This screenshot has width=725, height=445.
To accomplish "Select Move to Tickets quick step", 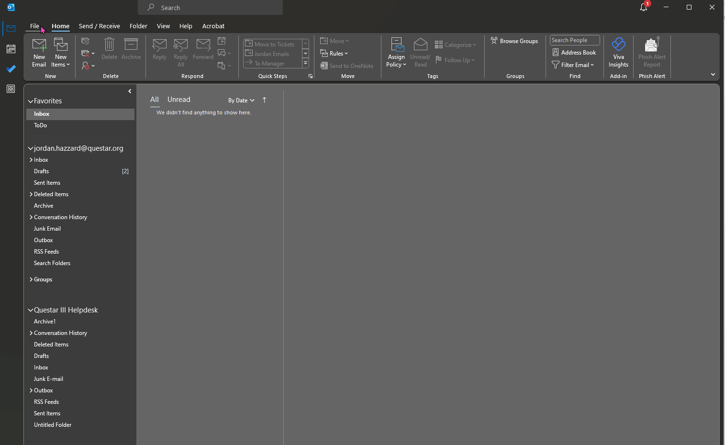I will tap(273, 44).
